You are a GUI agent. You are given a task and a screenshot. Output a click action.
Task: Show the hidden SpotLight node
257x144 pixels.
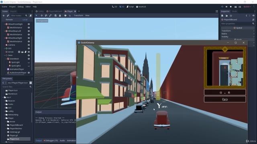tap(29, 62)
